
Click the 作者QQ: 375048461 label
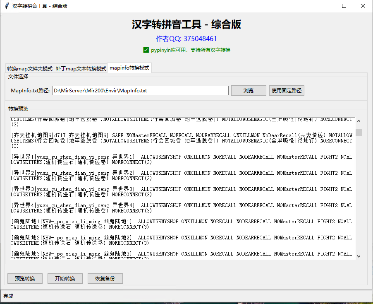pyautogui.click(x=186, y=39)
